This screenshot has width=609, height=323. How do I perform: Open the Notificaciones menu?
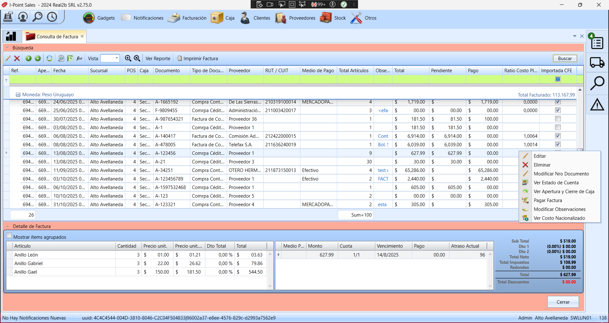tap(142, 18)
